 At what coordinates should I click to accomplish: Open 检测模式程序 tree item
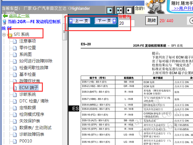pyautogui.click(x=32, y=114)
